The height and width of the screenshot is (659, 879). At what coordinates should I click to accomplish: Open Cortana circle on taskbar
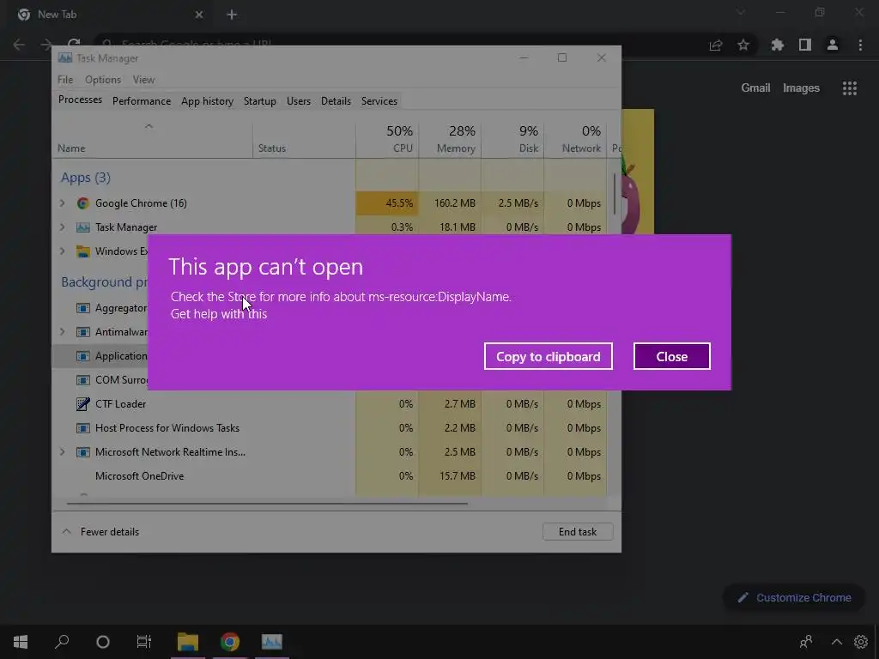pyautogui.click(x=103, y=642)
